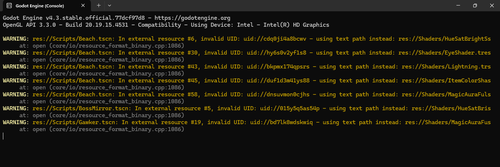Screen dimensions: 500x167
Task: Open the godotengine.org link
Action: 196,18
